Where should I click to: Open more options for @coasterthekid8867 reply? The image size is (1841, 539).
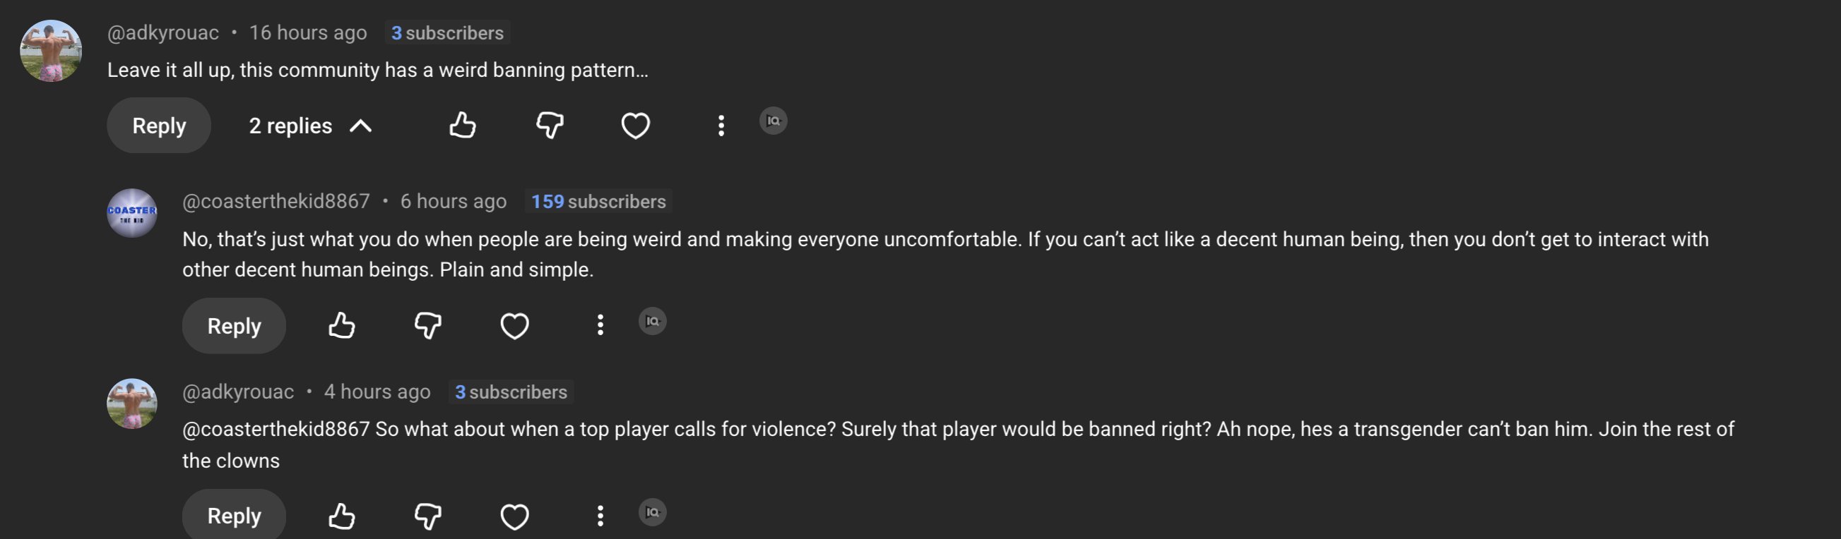(600, 325)
